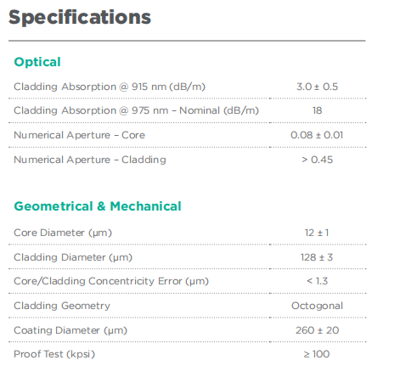The image size is (400, 371).
Task: Select the nominal value 18
Action: (318, 110)
